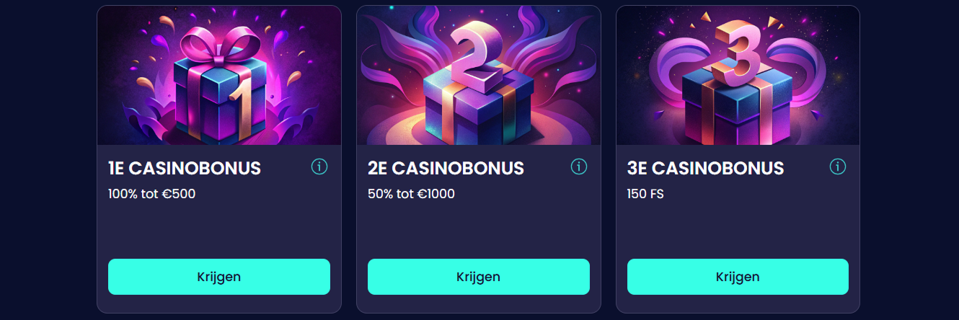Claim the 2E Casinobonus with Krijgen

(x=479, y=277)
